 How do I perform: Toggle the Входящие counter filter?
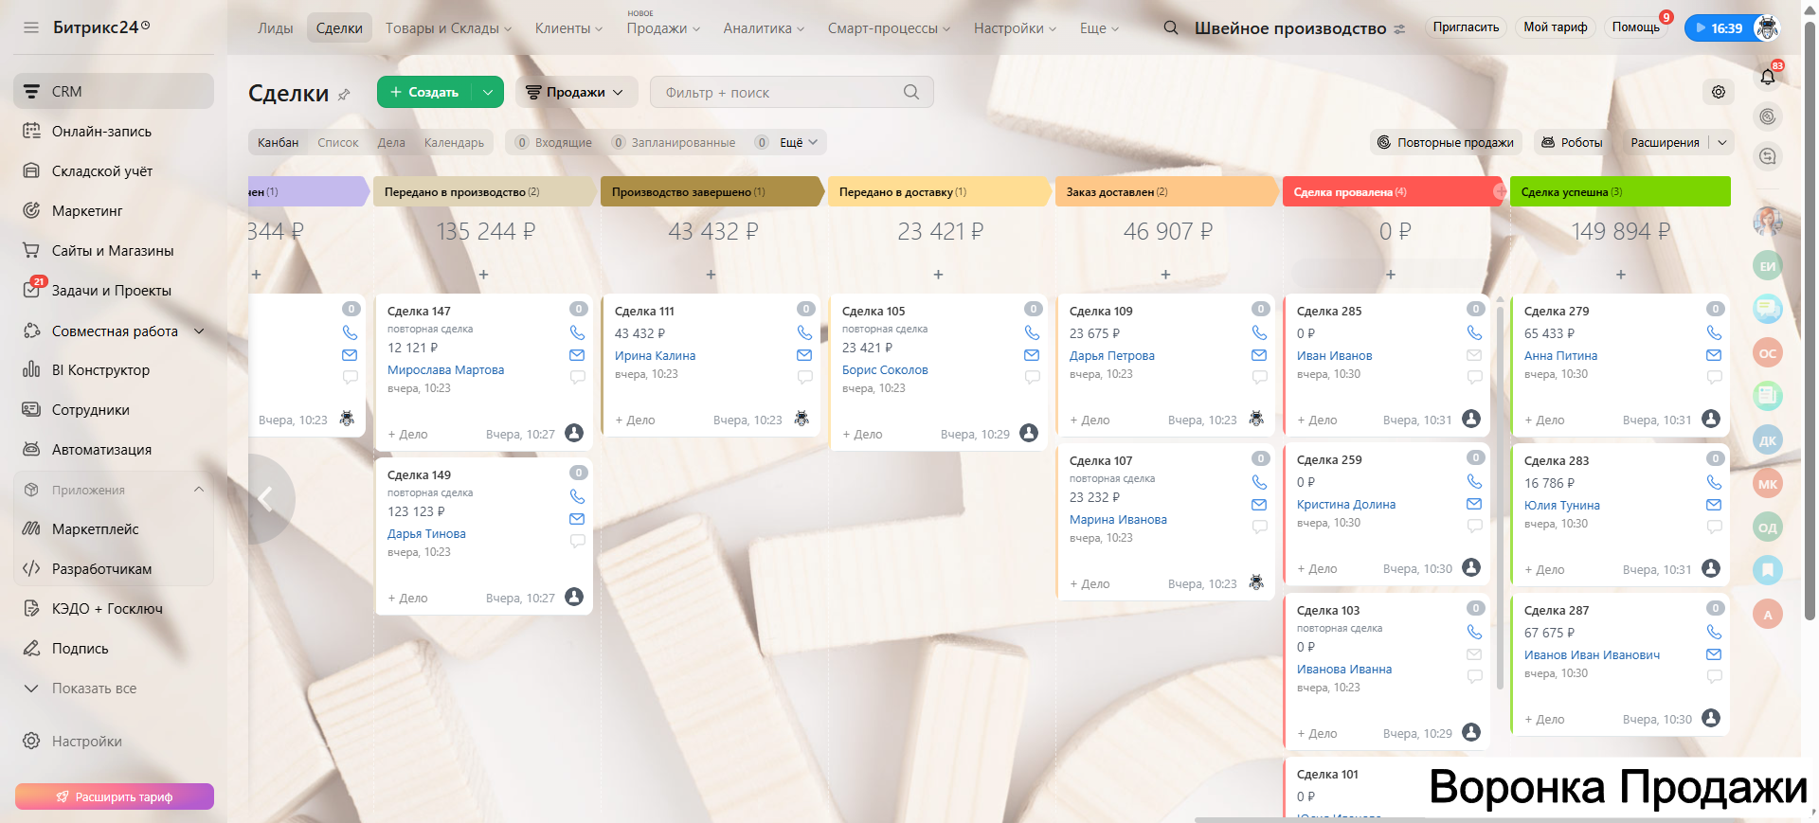pyautogui.click(x=553, y=143)
